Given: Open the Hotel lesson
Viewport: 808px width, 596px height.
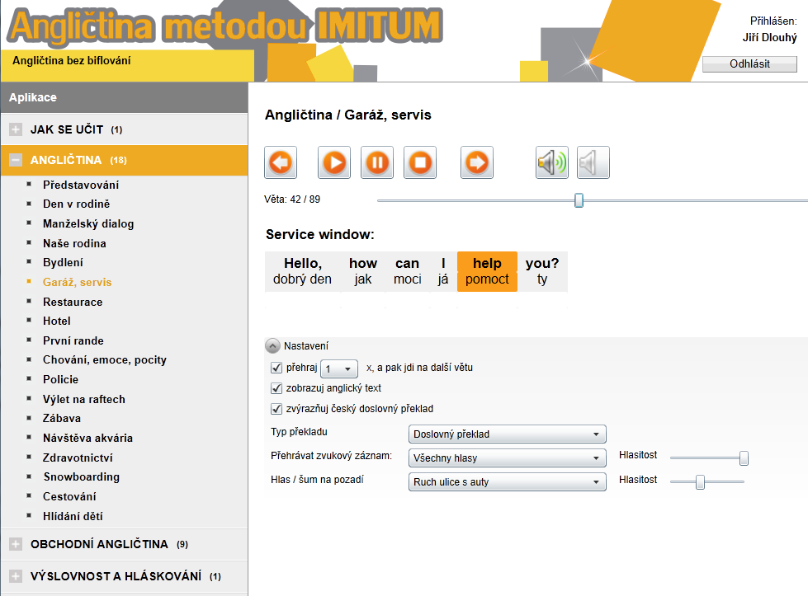Looking at the screenshot, I should [x=57, y=321].
